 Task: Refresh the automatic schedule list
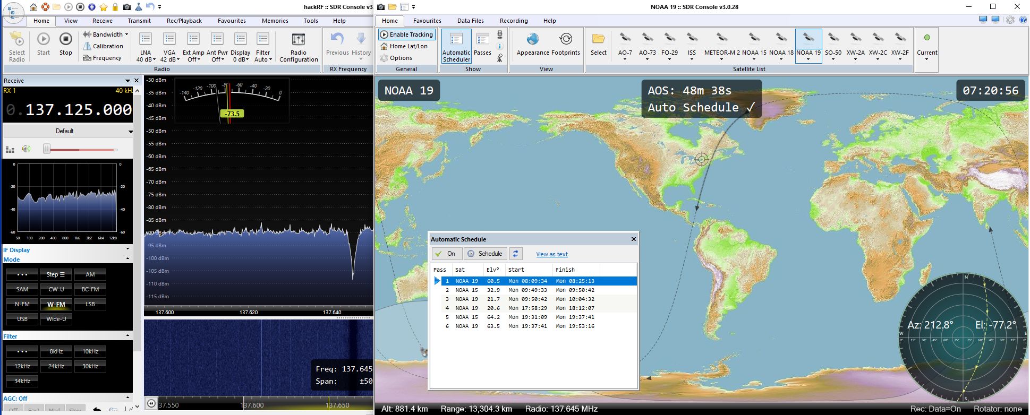coord(515,254)
